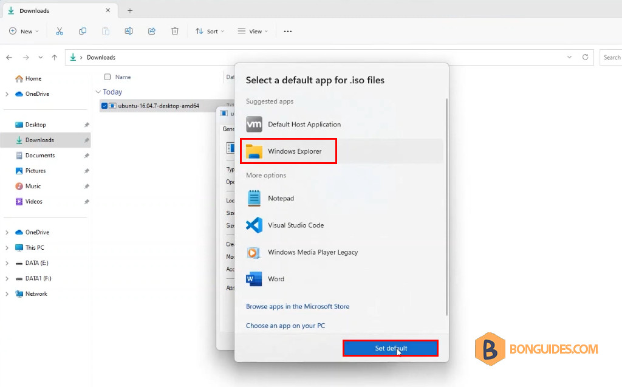Click the Search input field
This screenshot has height=387, width=622.
click(611, 58)
